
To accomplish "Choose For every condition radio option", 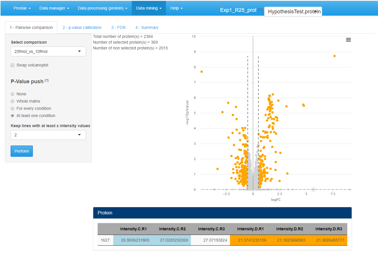I will click(12, 108).
